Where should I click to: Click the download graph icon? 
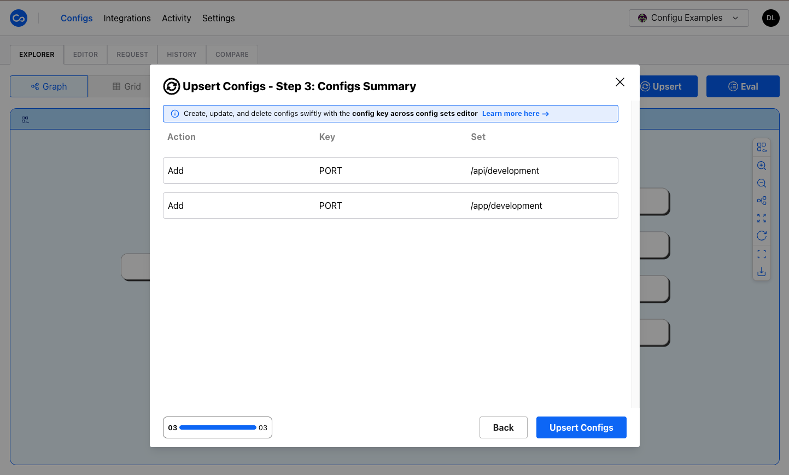point(762,272)
